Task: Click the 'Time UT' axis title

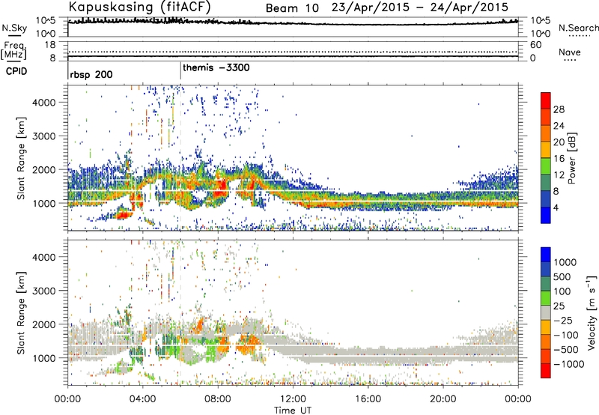Action: 293,411
